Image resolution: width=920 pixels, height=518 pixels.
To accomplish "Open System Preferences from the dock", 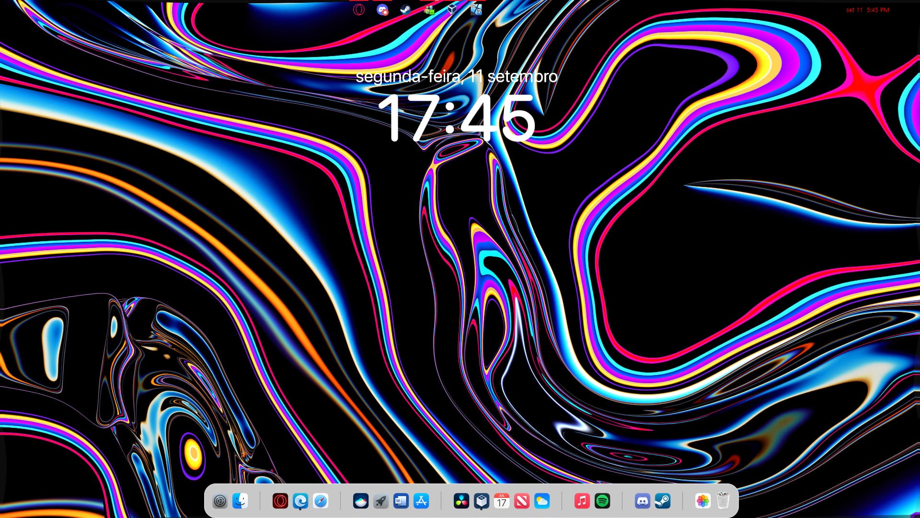I will pyautogui.click(x=220, y=501).
